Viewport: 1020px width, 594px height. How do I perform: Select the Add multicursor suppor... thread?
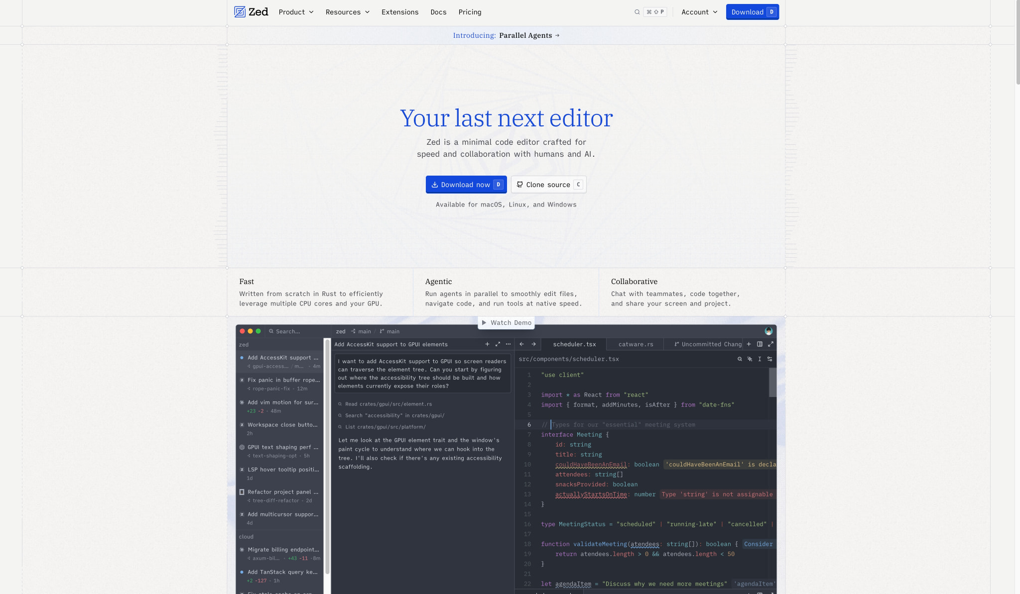coord(280,518)
